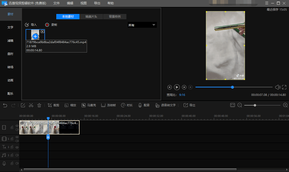This screenshot has height=172, width=289.
Task: Click the 导出 export button in toolbar
Action: point(189,105)
